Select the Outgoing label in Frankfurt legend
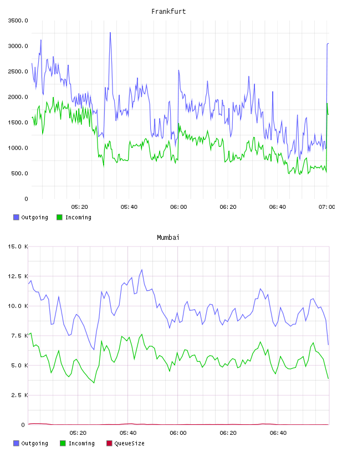The width and height of the screenshot is (337, 452). click(x=34, y=217)
